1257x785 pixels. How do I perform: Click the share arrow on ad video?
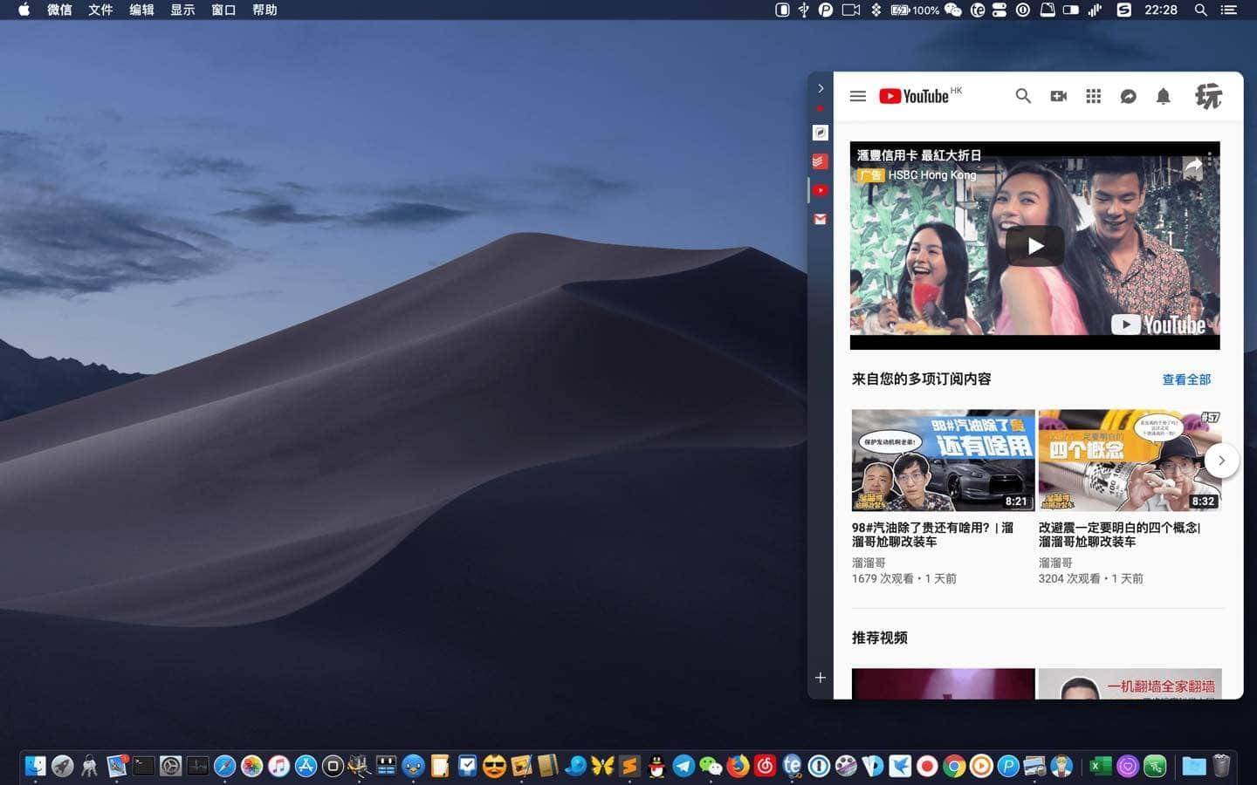[1192, 167]
